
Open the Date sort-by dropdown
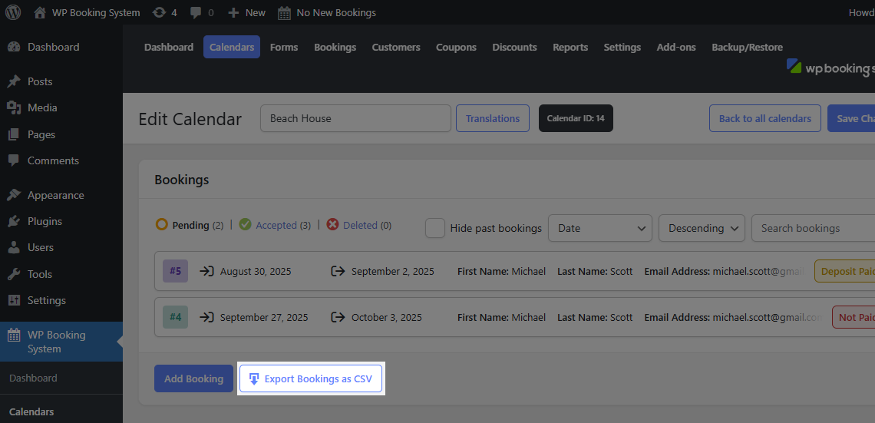pos(600,228)
